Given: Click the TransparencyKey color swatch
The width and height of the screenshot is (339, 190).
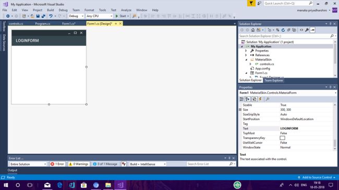Looking at the screenshot, I should click(282, 138).
